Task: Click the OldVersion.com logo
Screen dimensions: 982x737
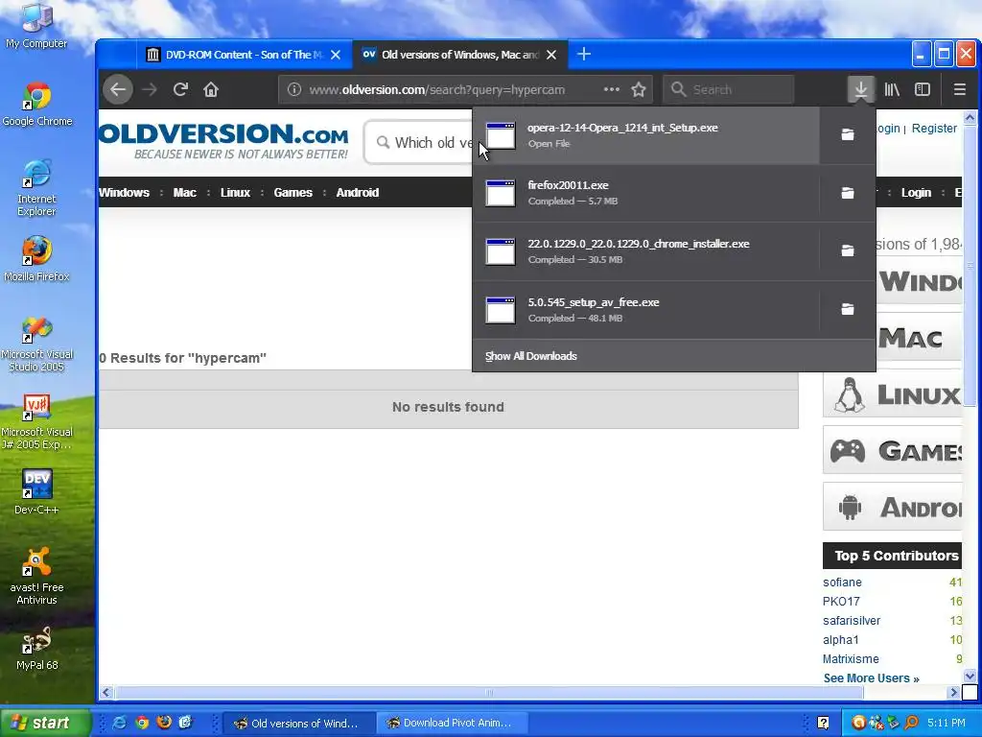Action: 224,141
